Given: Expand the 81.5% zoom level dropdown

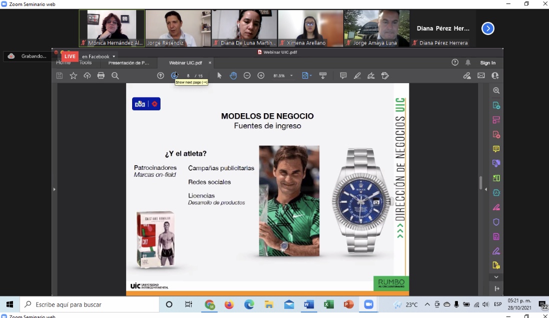Looking at the screenshot, I should coord(291,76).
